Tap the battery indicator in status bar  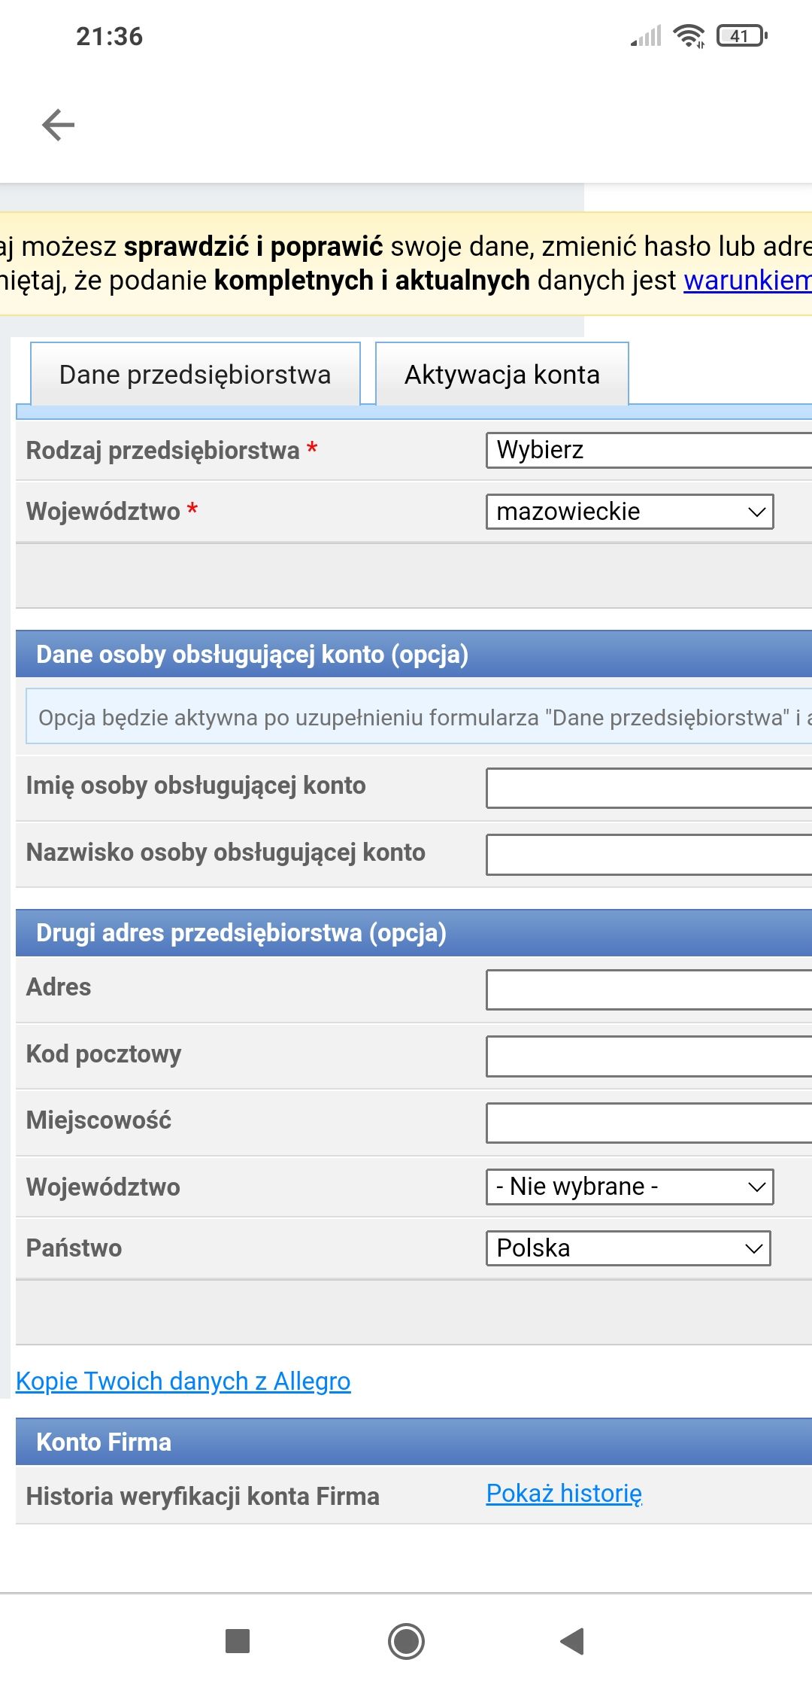click(741, 35)
